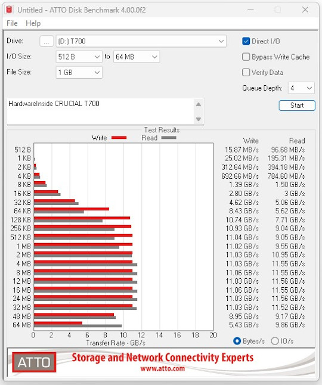Minimize the ATTO Disk Benchmark window
Image resolution: width=322 pixels, height=385 pixels.
[250, 10]
